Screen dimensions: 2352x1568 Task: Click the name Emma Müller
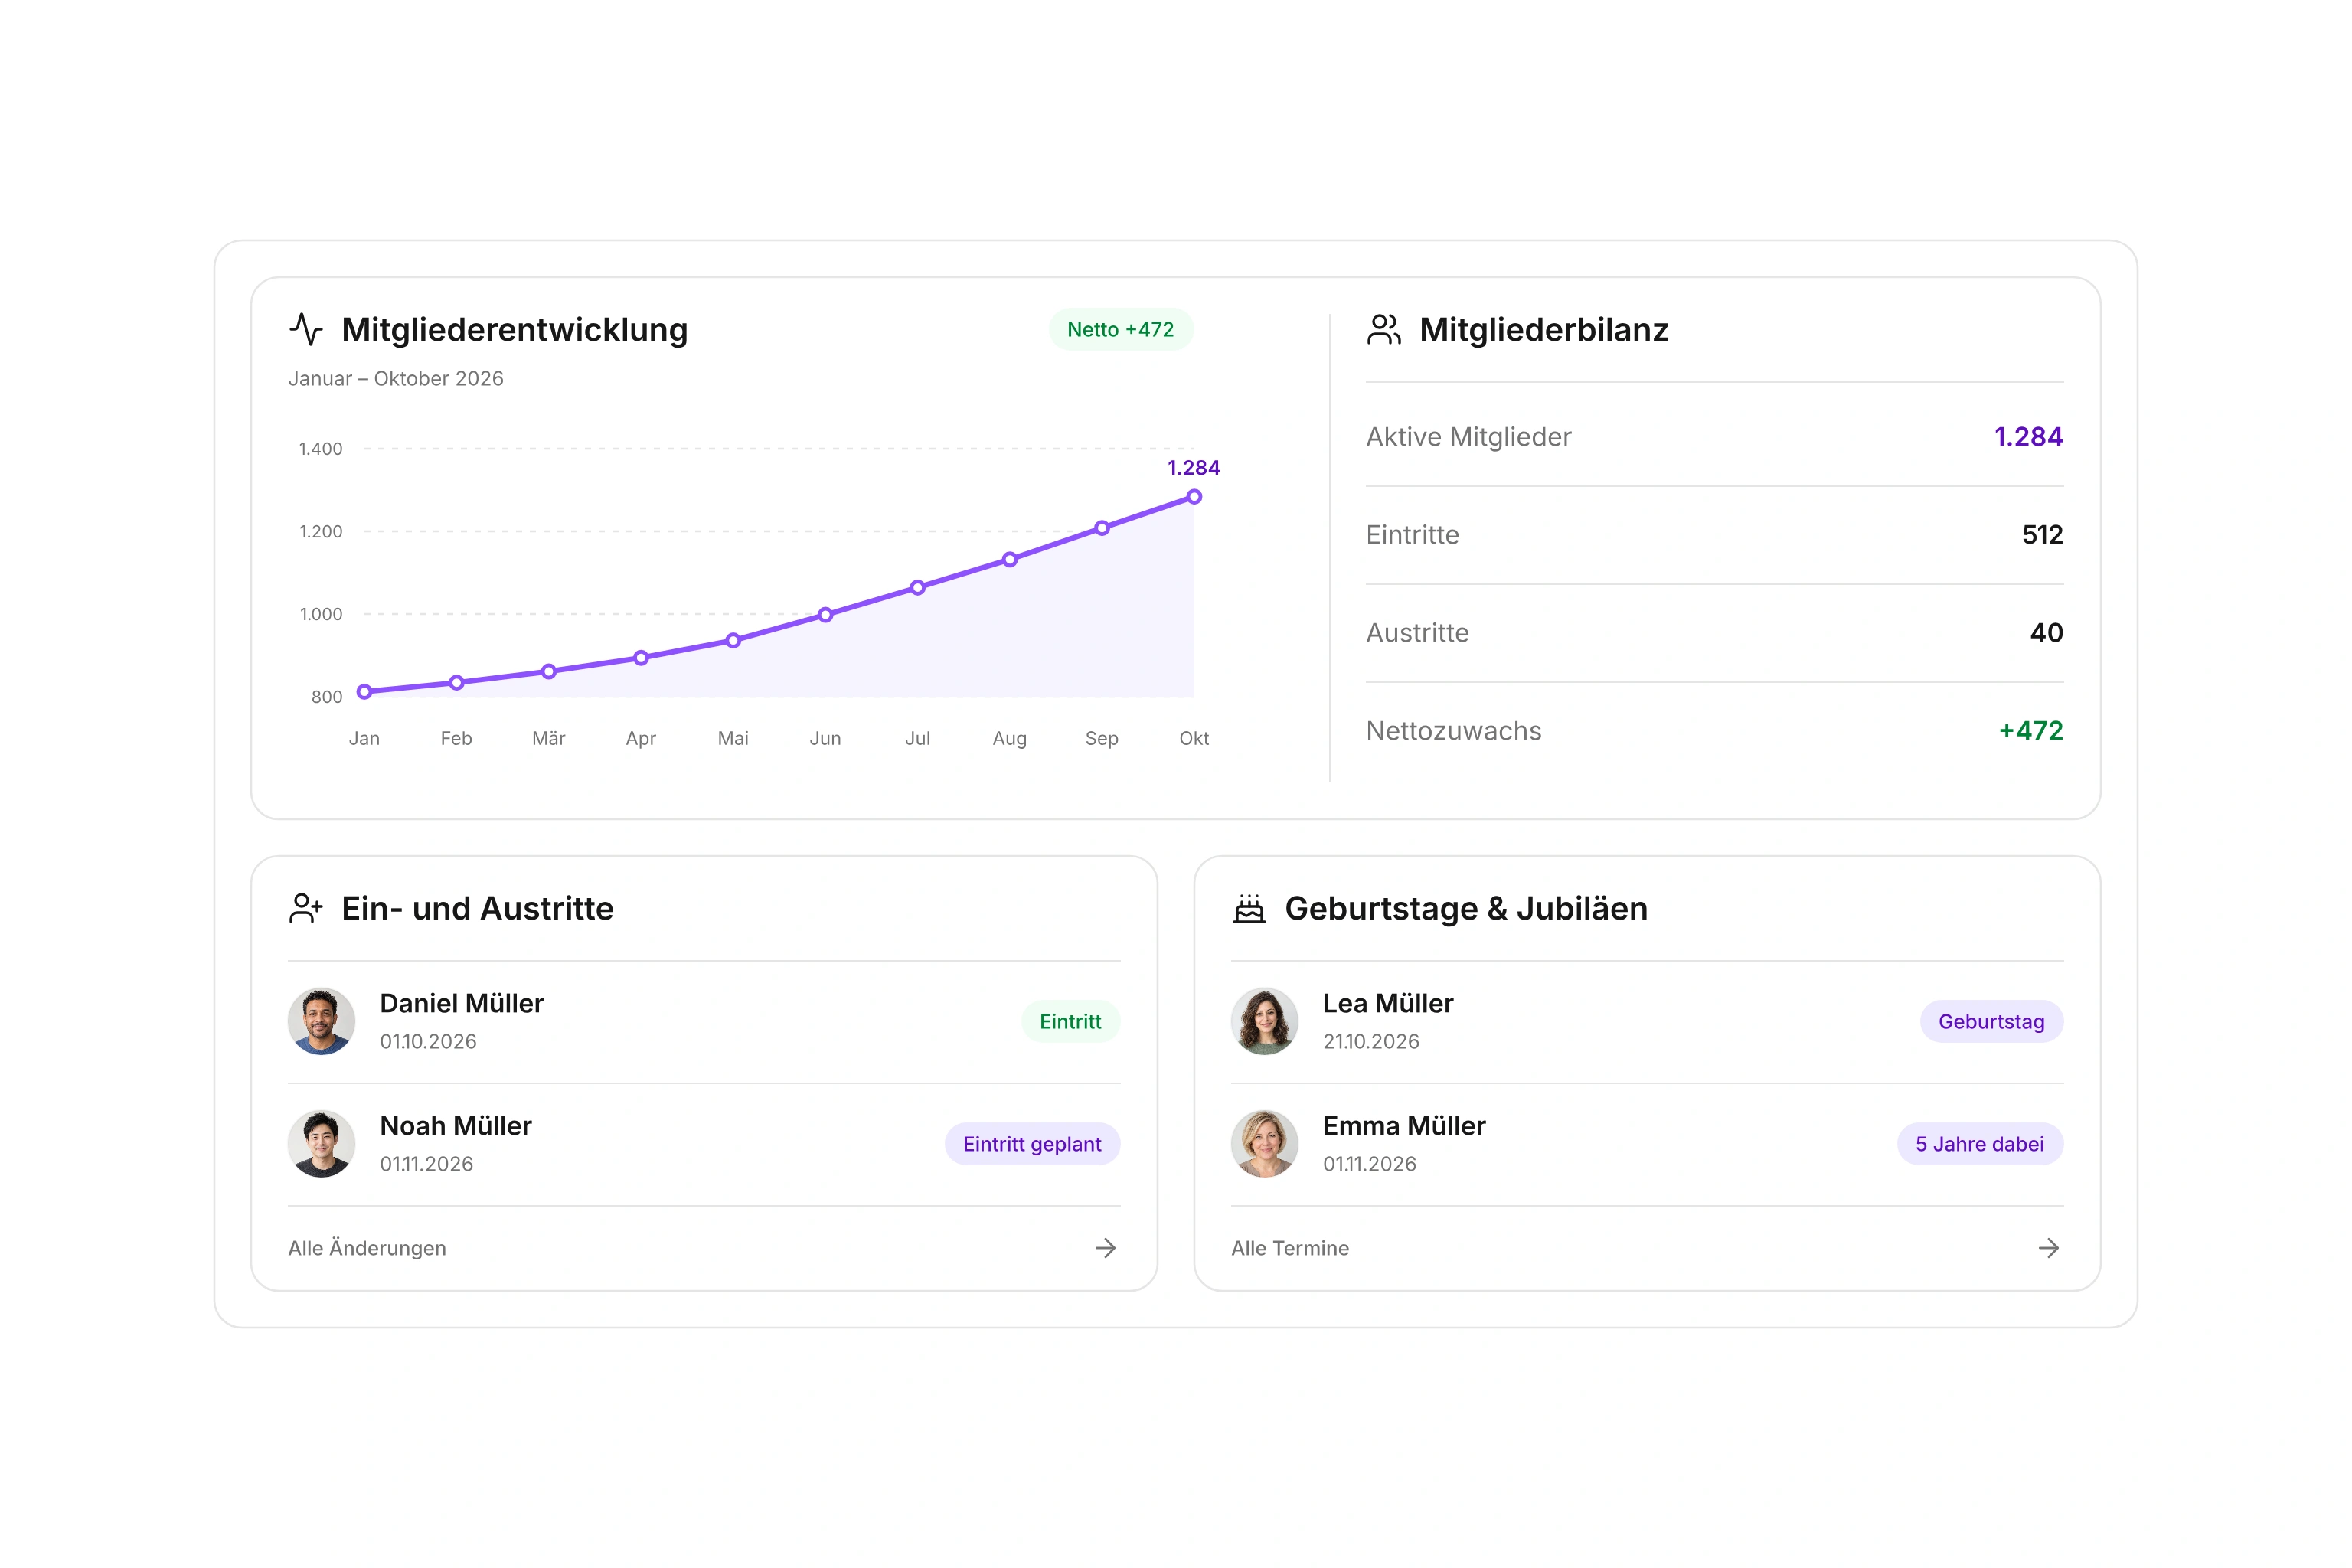click(x=1404, y=1126)
